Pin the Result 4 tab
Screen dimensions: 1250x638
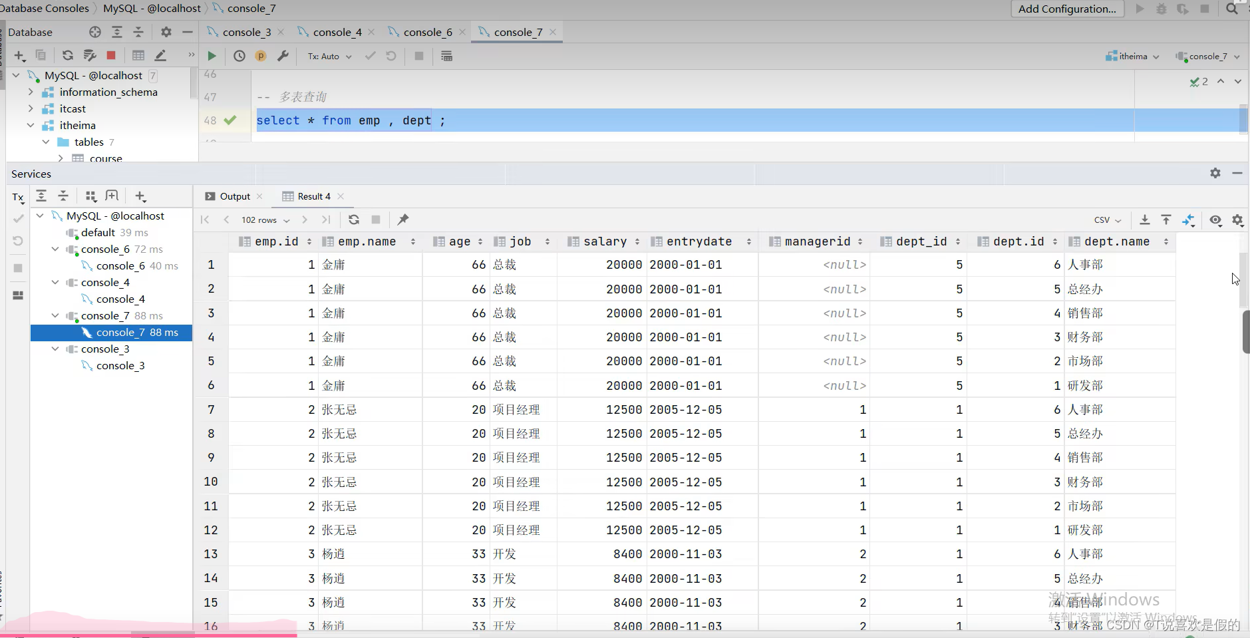click(403, 220)
